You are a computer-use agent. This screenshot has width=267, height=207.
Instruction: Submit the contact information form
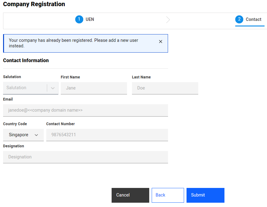tap(205, 195)
